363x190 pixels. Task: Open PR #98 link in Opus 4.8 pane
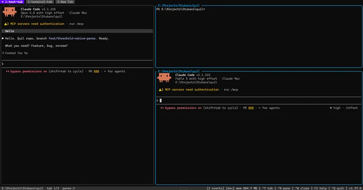pyautogui.click(x=96, y=71)
